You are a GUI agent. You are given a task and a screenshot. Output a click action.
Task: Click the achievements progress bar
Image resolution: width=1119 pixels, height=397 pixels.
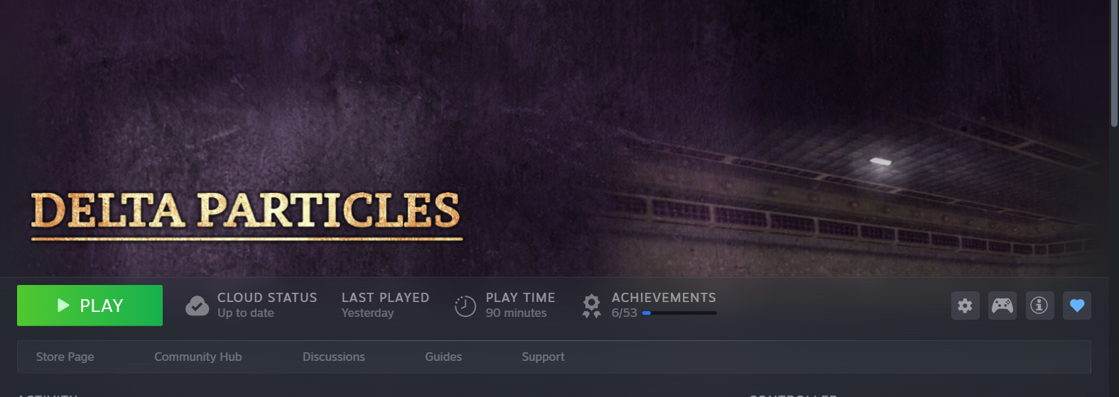tap(679, 313)
